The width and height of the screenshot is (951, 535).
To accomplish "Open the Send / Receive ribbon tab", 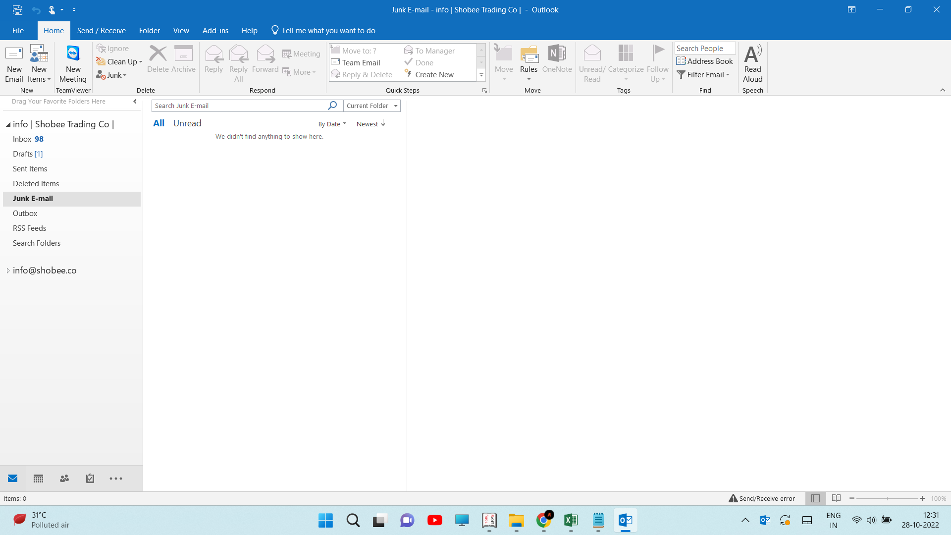I will [101, 31].
